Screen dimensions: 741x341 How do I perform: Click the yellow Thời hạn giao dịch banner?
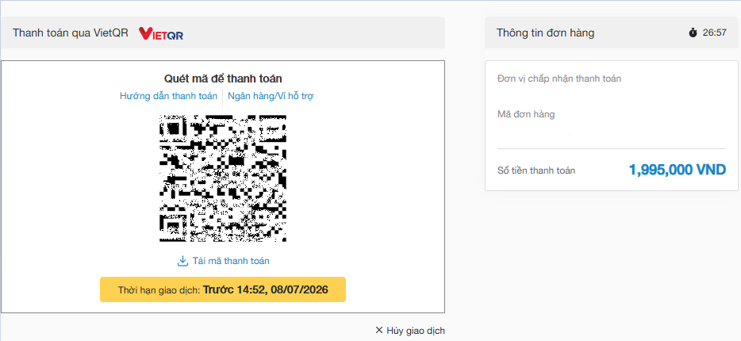pyautogui.click(x=223, y=289)
